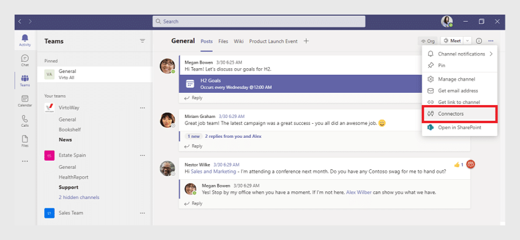Screen dimensions: 520x240
Task: Click Nestor Wilke's avatar
Action: 167,168
